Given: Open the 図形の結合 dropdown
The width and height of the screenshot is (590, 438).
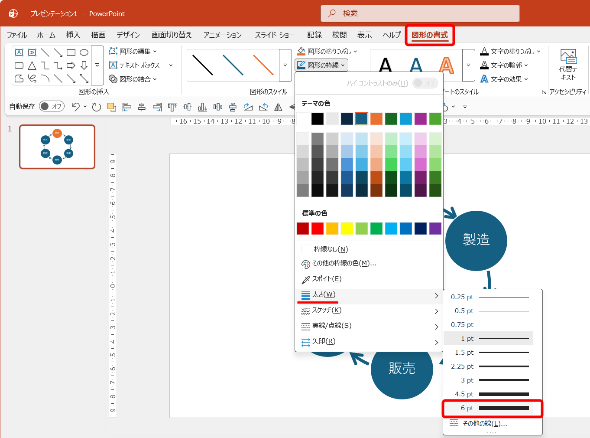Looking at the screenshot, I should 133,79.
